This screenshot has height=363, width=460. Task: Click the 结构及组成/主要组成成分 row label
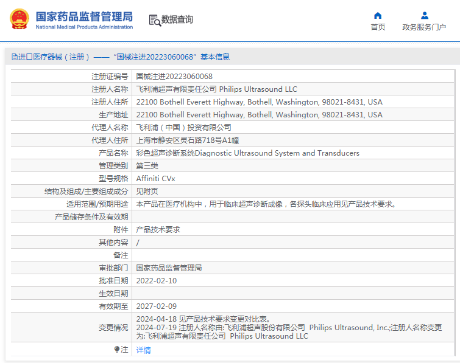(x=87, y=192)
